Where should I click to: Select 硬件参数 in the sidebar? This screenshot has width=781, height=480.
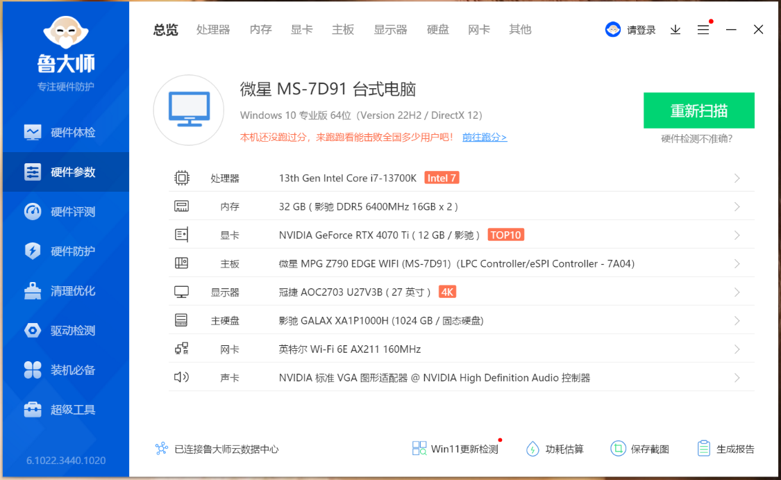pyautogui.click(x=66, y=172)
